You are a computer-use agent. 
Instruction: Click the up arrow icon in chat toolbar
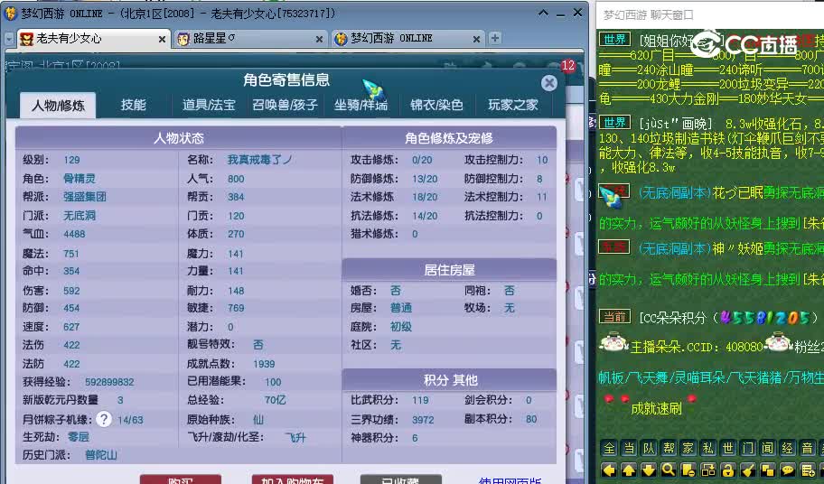click(x=629, y=470)
